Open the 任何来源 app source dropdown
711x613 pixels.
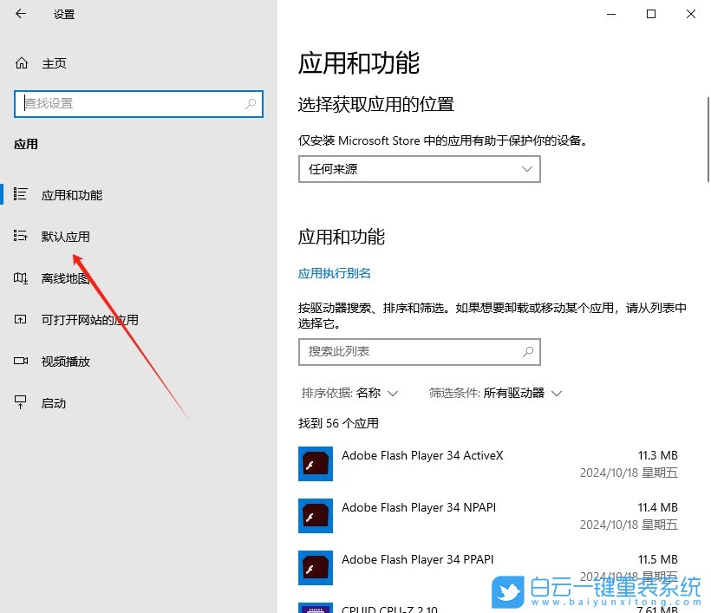click(x=419, y=169)
